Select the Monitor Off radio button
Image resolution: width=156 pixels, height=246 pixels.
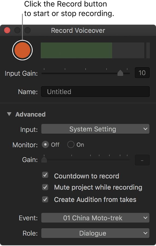[x=45, y=145]
